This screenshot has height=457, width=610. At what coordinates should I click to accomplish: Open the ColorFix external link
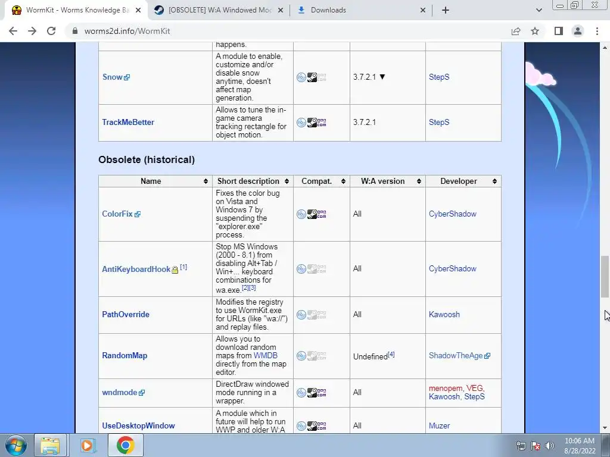tap(121, 214)
